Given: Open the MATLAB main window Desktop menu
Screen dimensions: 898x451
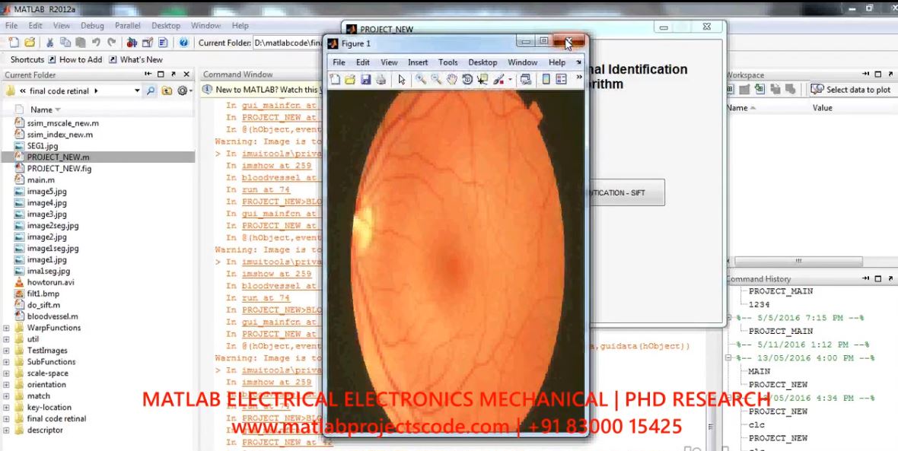Looking at the screenshot, I should (165, 26).
